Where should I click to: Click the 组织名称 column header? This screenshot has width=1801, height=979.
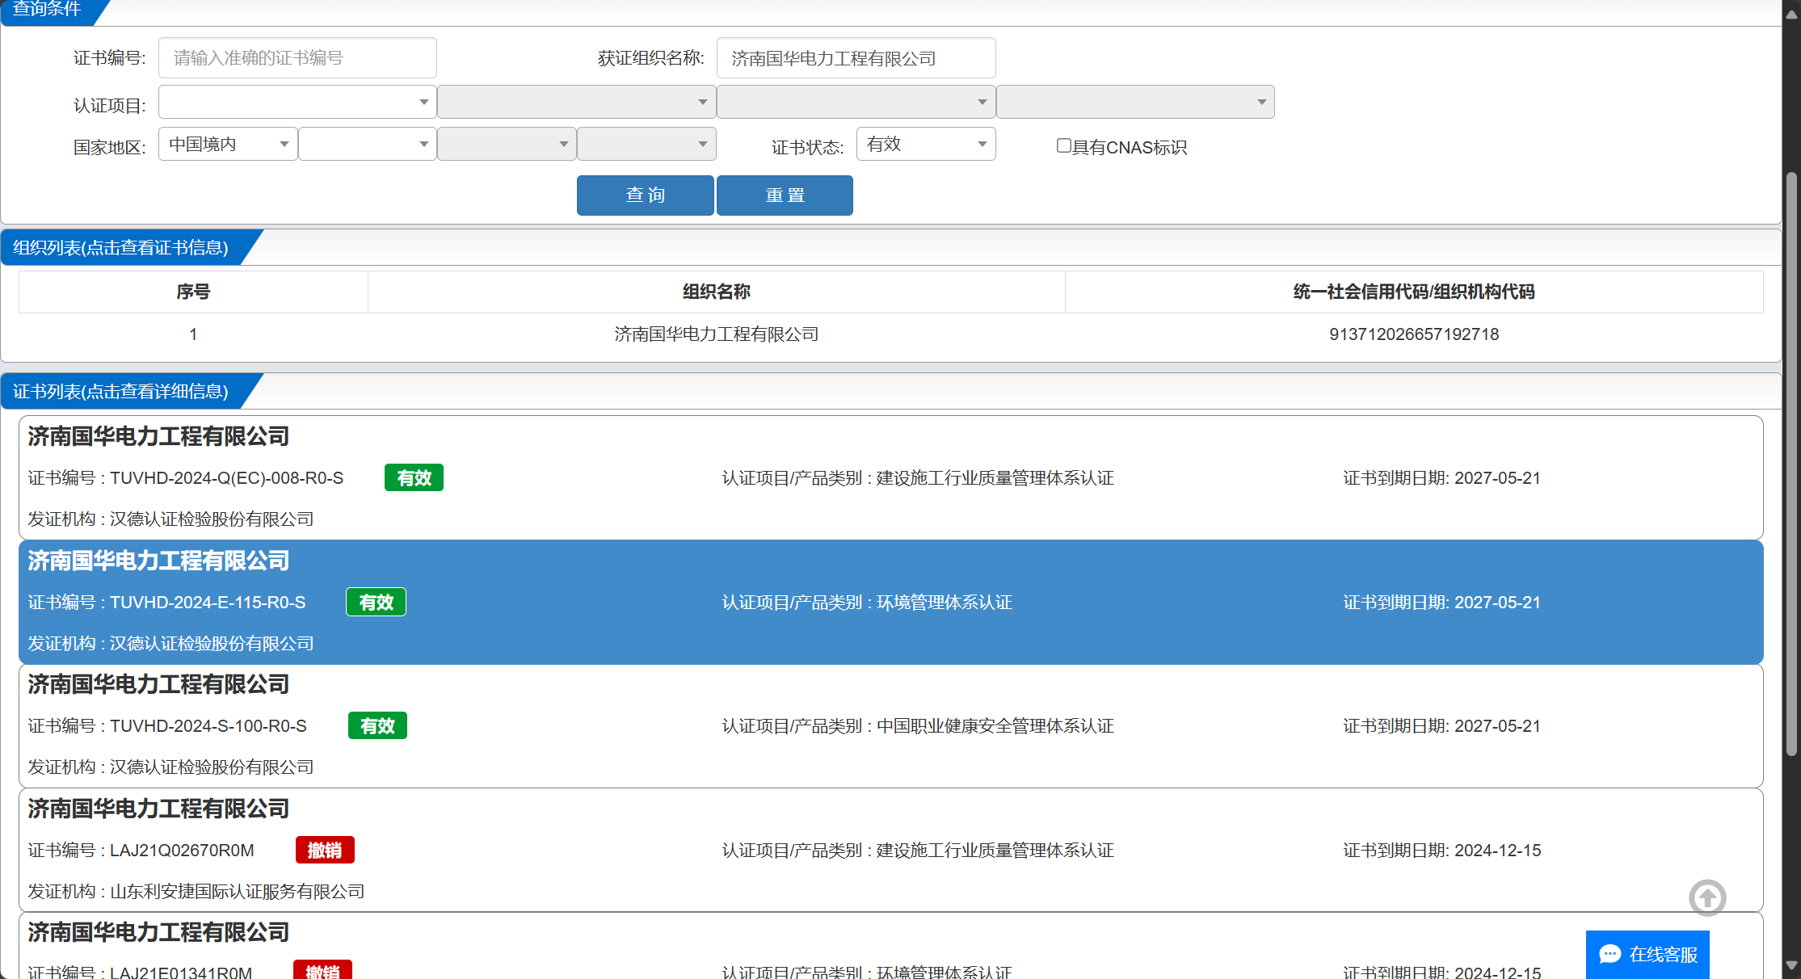click(x=717, y=292)
